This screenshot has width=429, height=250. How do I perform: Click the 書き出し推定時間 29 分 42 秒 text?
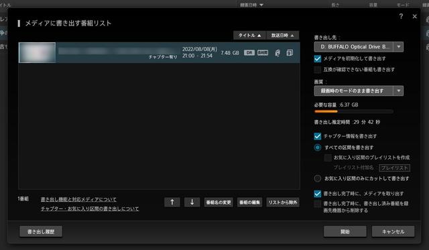coord(347,122)
